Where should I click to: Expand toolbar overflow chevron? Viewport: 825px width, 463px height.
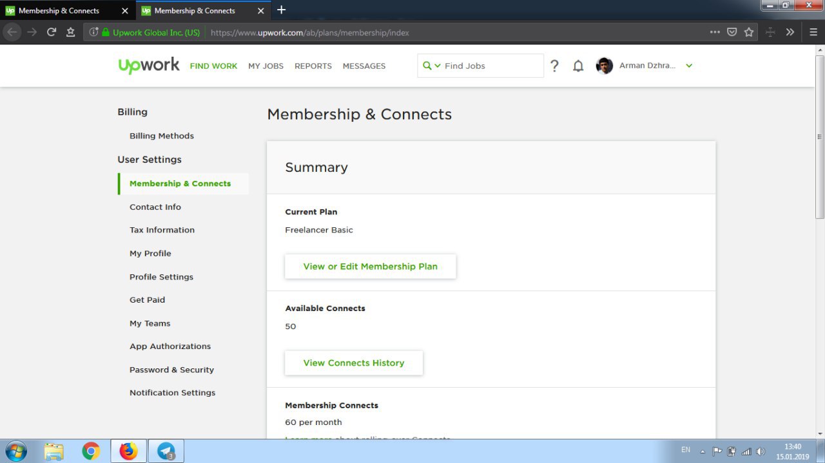coord(790,32)
